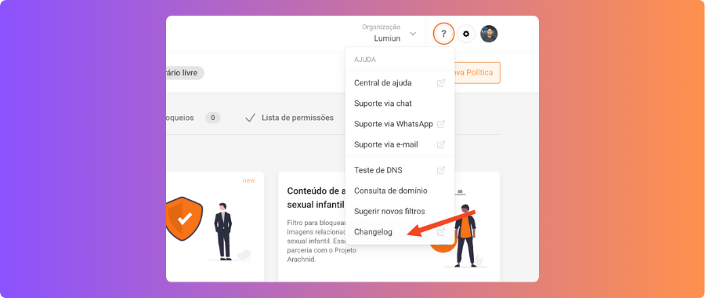Click external link icon beside Central de ajuda

click(441, 83)
